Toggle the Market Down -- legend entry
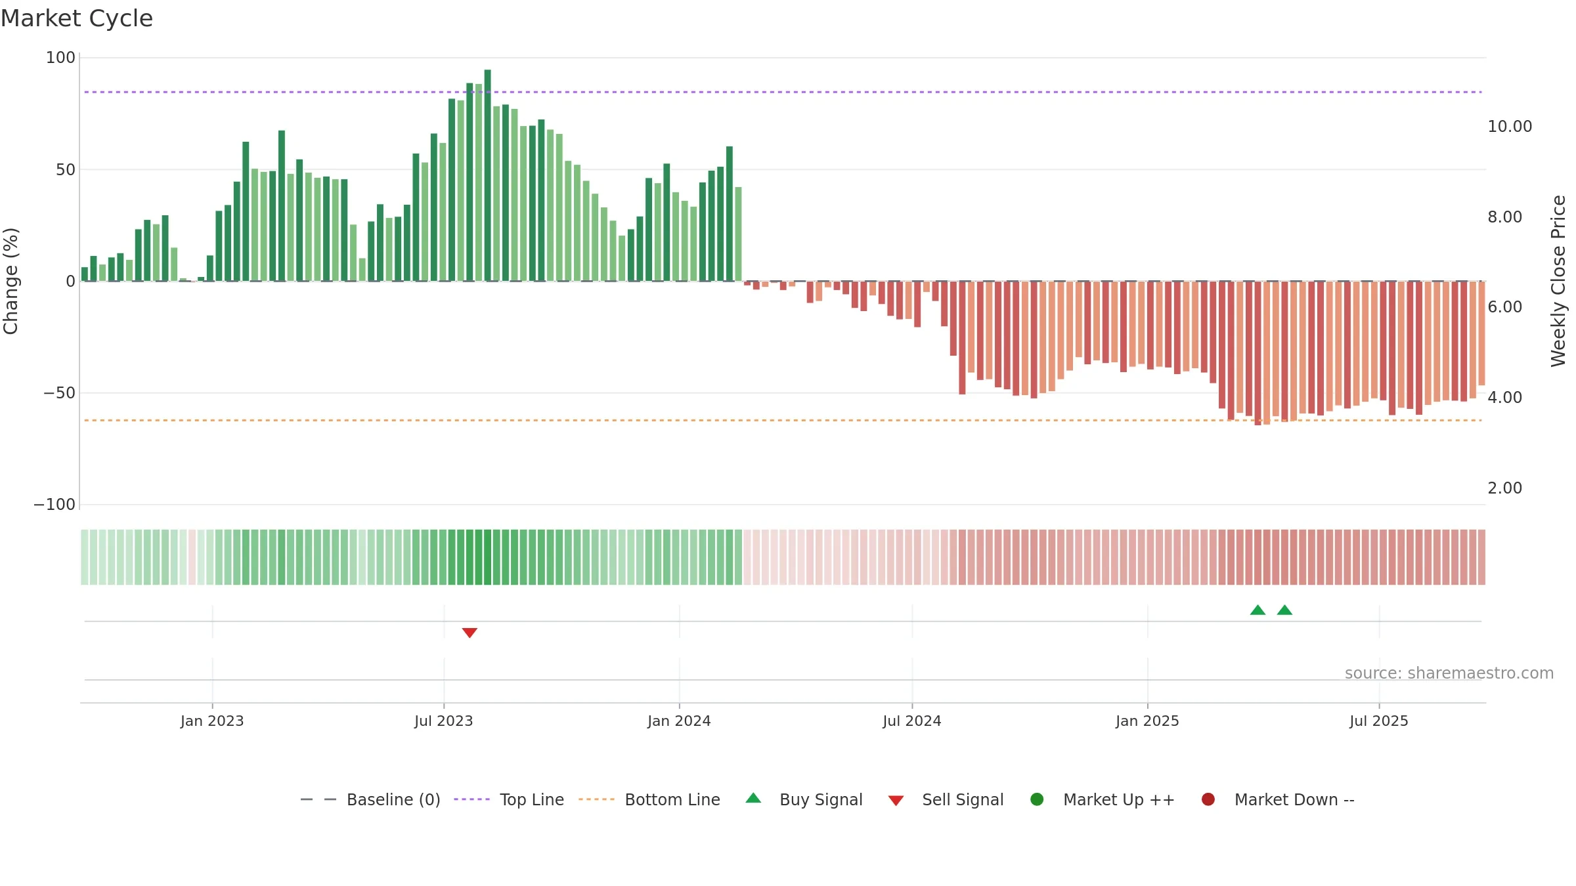 tap(1277, 799)
